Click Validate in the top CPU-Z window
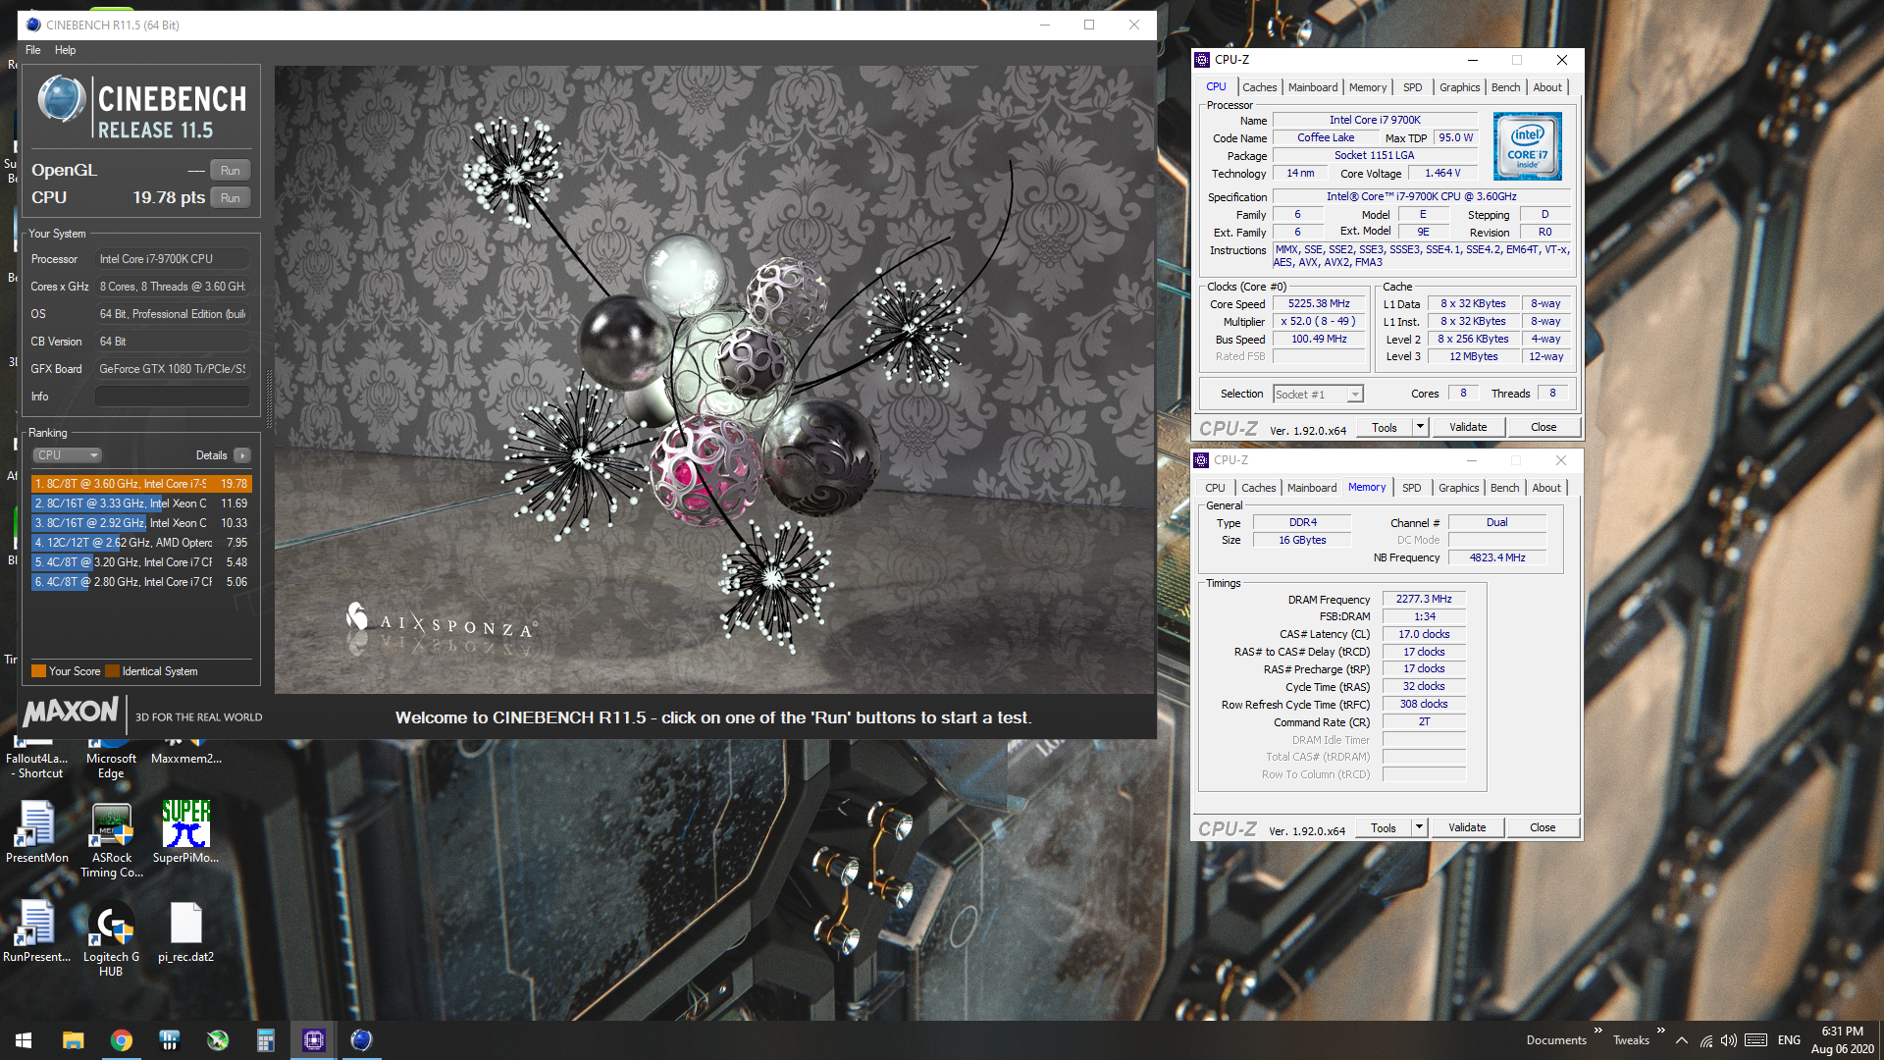1884x1060 pixels. pos(1468,427)
